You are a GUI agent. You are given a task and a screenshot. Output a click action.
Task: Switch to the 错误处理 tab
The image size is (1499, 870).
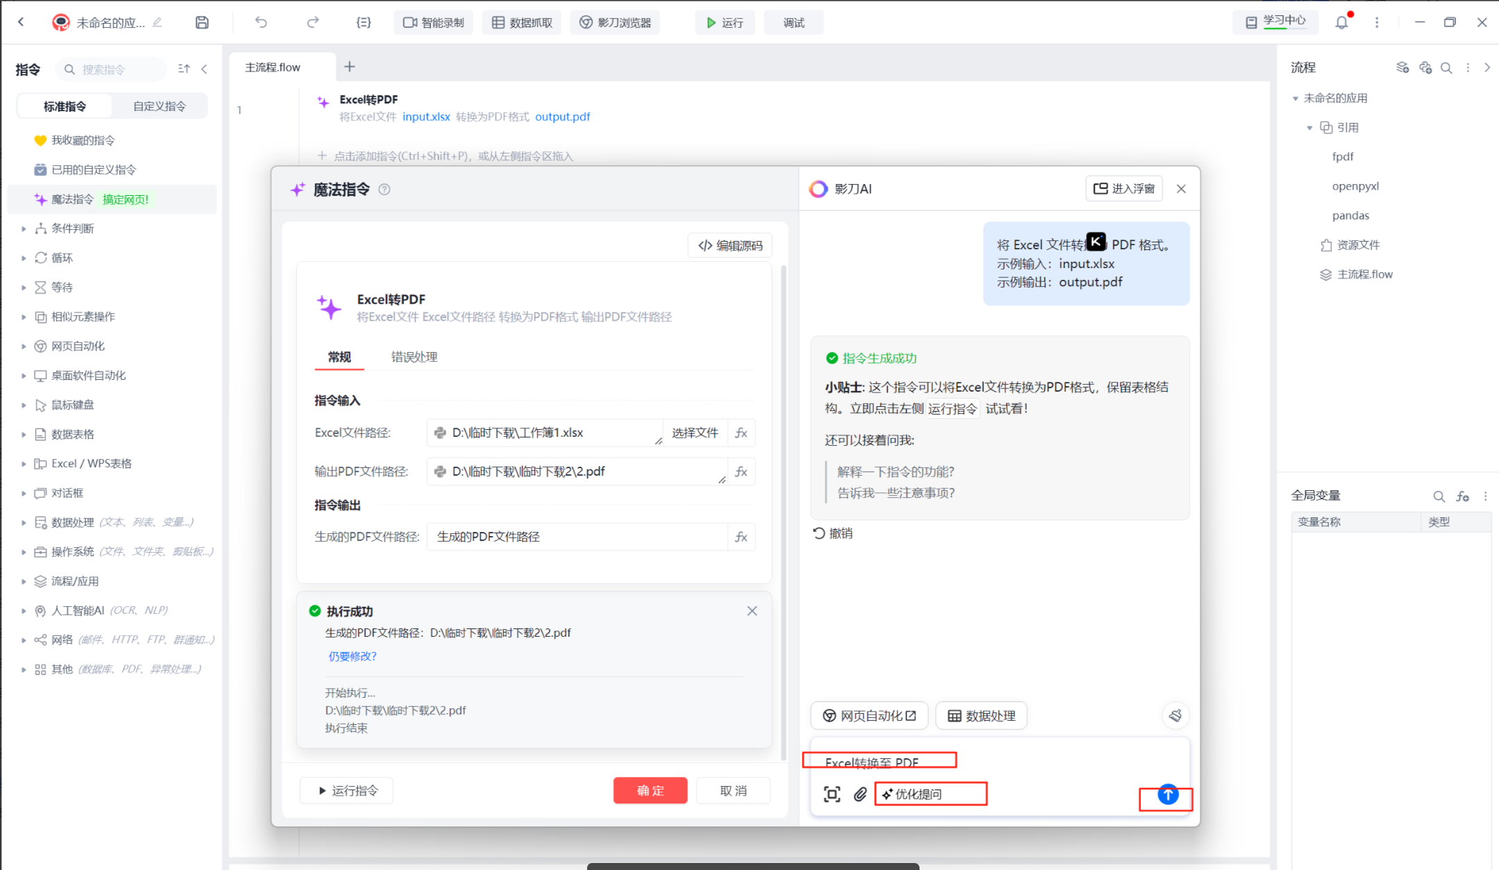point(414,357)
